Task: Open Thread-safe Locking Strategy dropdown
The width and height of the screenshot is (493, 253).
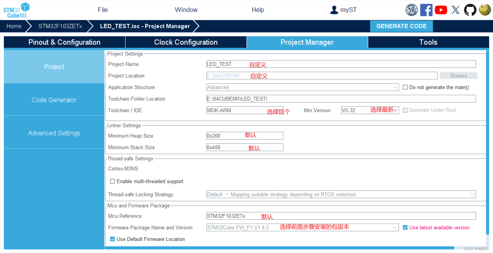Action: coord(341,194)
